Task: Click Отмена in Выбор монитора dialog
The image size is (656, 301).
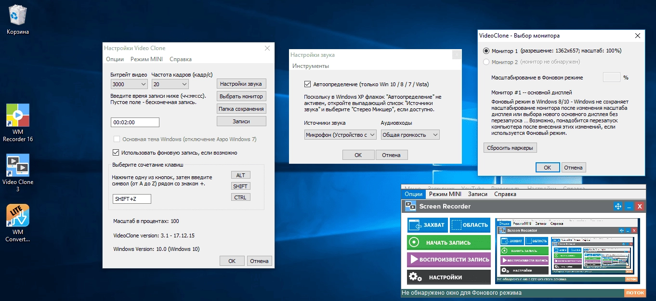Action: [574, 168]
